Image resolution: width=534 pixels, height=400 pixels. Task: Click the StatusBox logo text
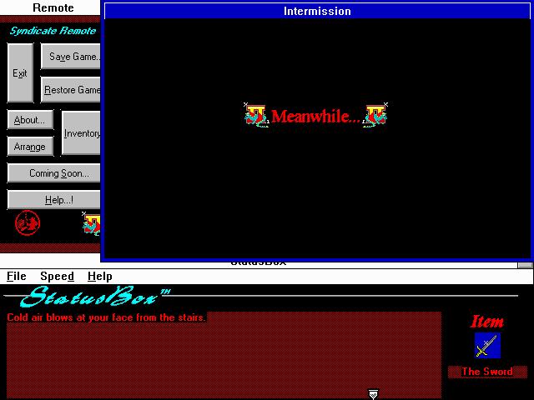(x=95, y=297)
